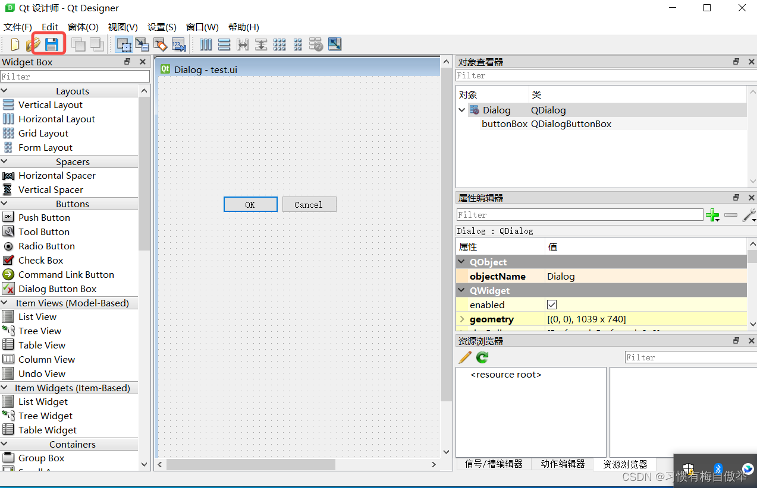
Task: Click the Cancel button on the form
Action: pyautogui.click(x=309, y=204)
